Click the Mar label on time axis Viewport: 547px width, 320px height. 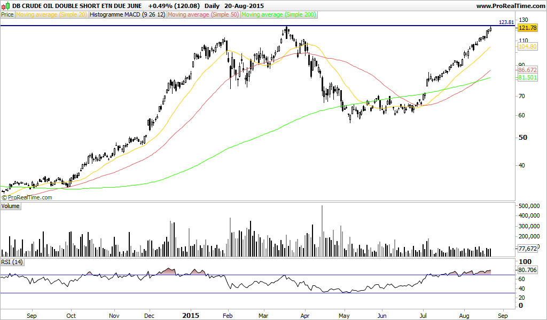[263, 316]
